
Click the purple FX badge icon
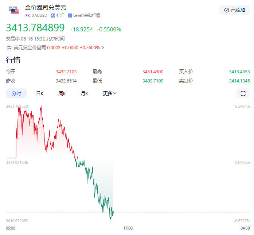[x=27, y=15]
